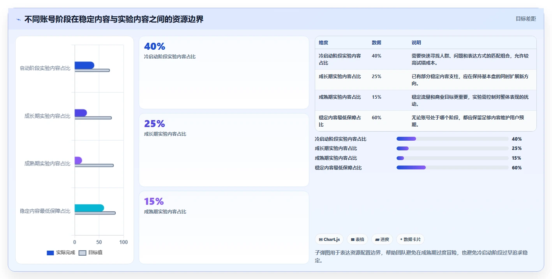
Task: Click the 25% value in the table
Action: click(377, 77)
